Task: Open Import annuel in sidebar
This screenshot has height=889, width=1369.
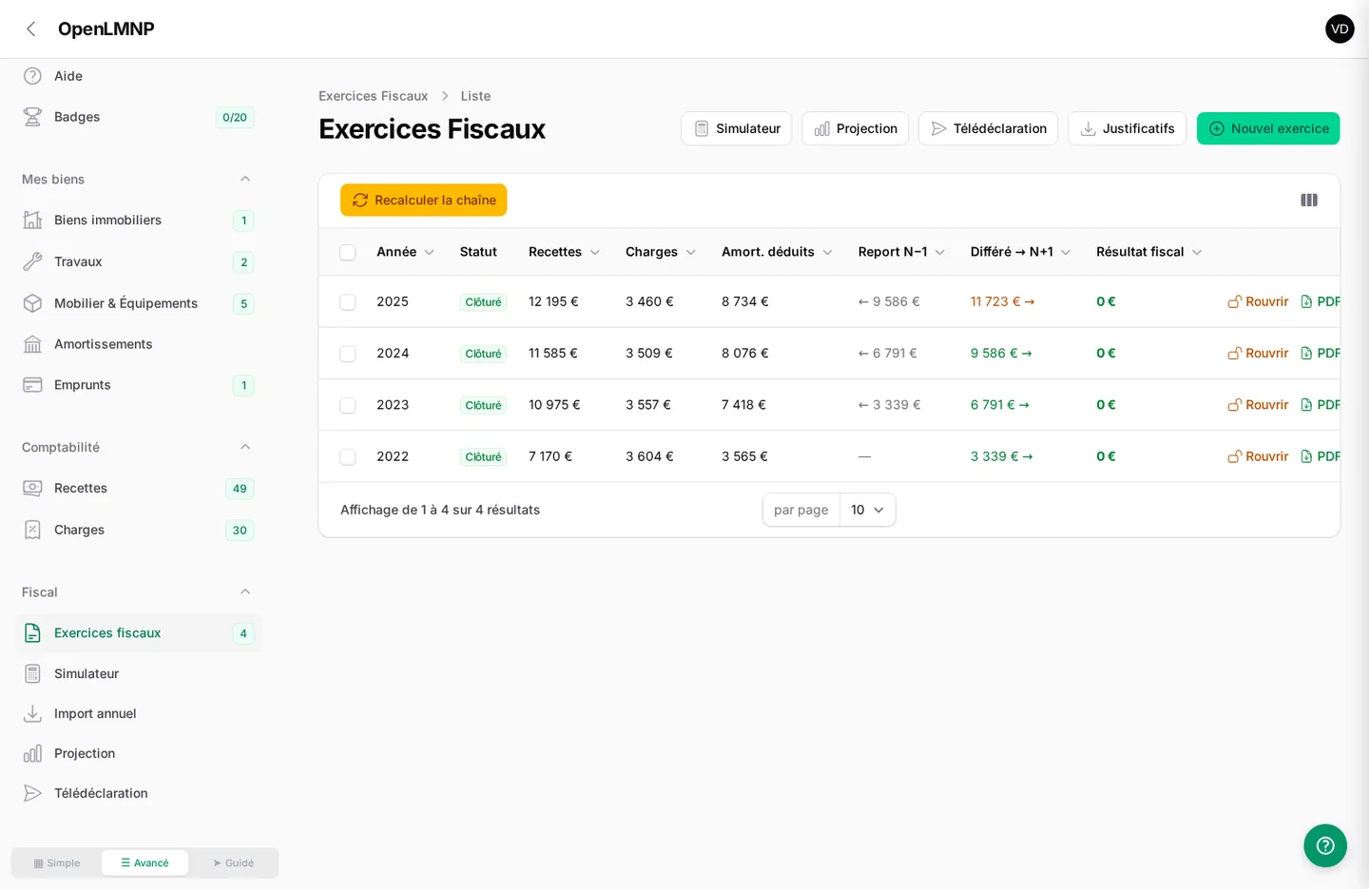Action: coord(138,713)
